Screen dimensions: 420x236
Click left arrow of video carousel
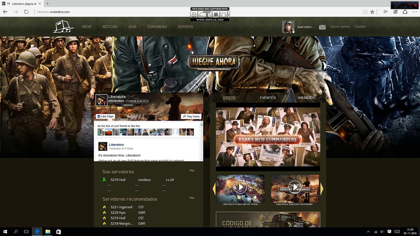click(214, 189)
